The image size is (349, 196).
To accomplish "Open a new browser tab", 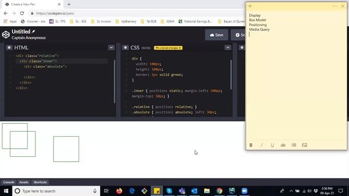I will (x=69, y=4).
